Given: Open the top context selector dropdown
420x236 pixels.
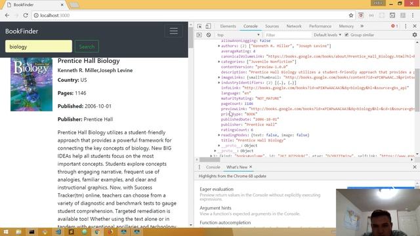Looking at the screenshot, I should point(238,35).
